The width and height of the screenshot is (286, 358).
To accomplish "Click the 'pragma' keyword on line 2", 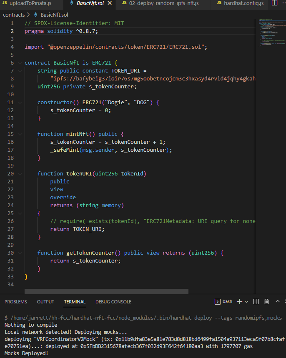I will tap(34, 31).
